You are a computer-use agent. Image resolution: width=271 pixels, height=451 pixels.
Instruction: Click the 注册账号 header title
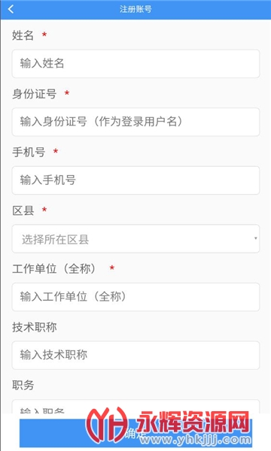pos(135,9)
